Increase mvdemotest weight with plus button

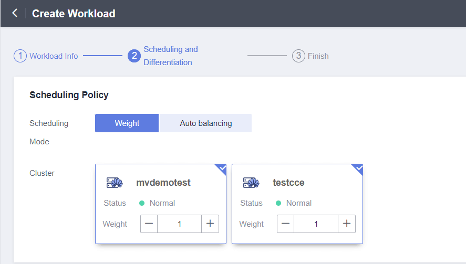coord(210,224)
